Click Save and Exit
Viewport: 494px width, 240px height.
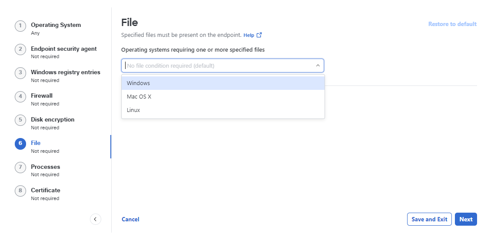(429, 219)
